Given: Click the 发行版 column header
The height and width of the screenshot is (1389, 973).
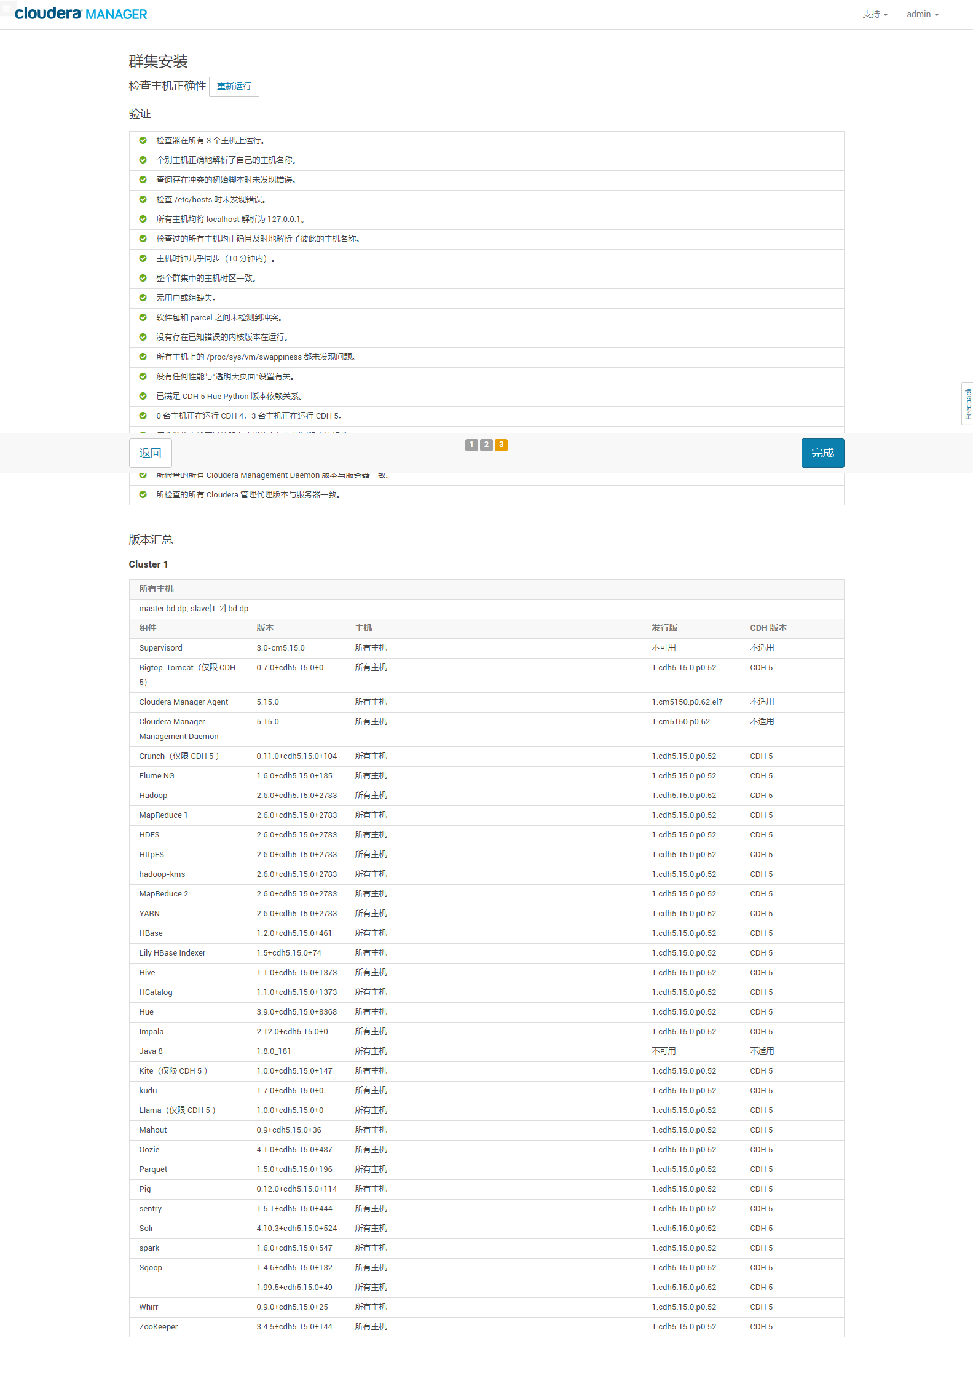Looking at the screenshot, I should [664, 628].
